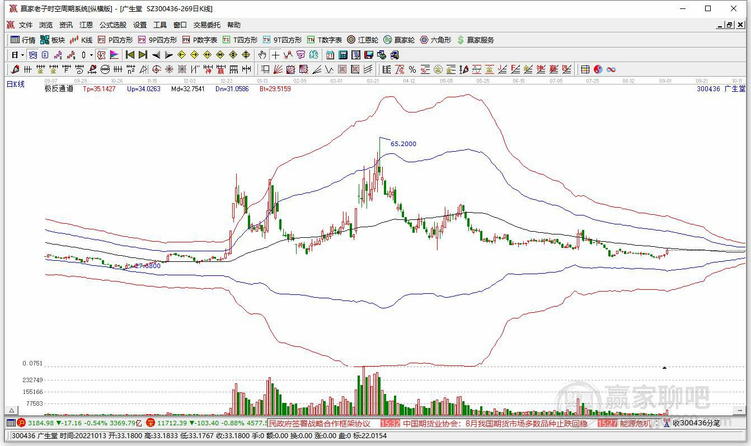This screenshot has width=751, height=446.
Task: Expand the 日 period dropdown arrow
Action: click(23, 55)
